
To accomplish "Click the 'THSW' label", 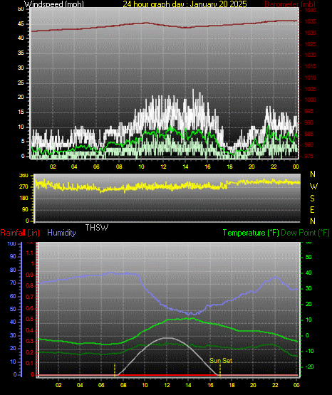I will click(97, 228).
